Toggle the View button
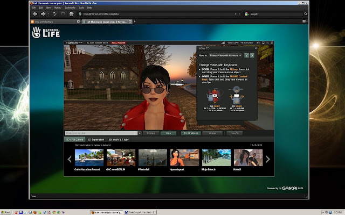Viewport: 345px width, 215px height. (x=168, y=133)
